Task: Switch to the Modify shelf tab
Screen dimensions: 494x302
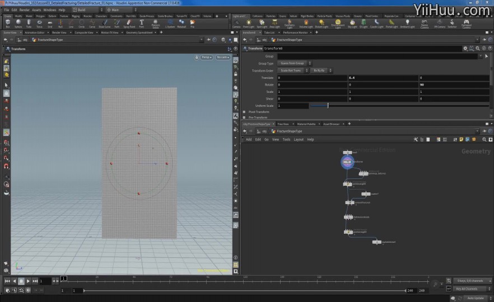Action: (18, 16)
